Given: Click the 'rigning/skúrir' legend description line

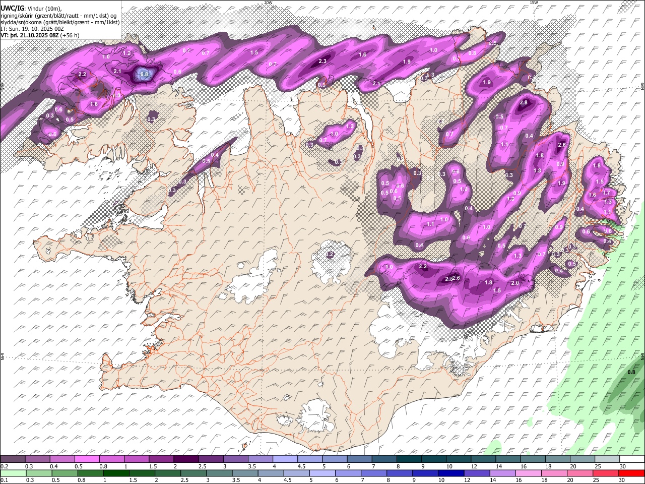Looking at the screenshot, I should click(58, 16).
